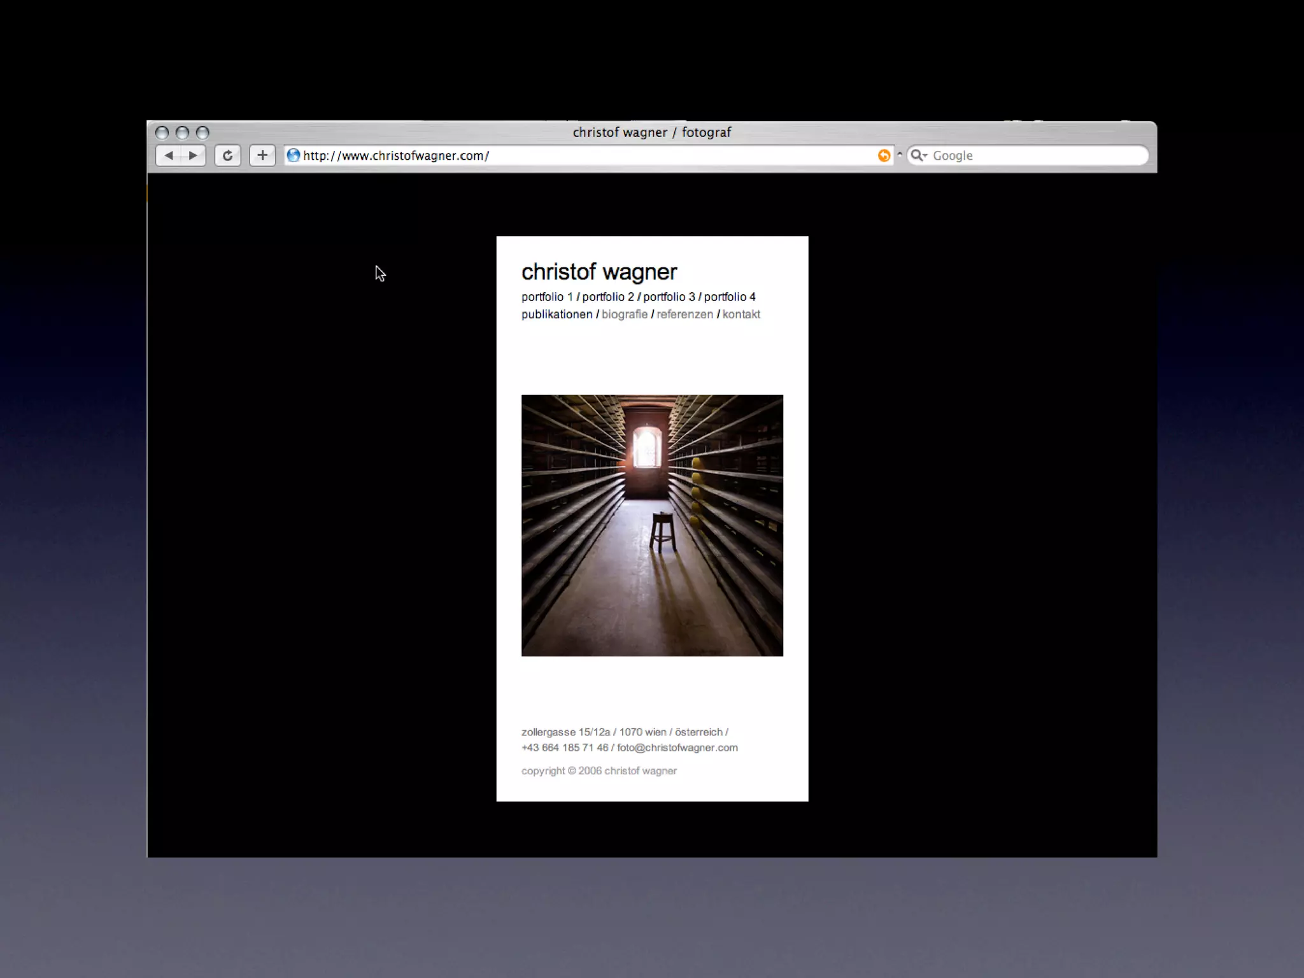Image resolution: width=1304 pixels, height=978 pixels.
Task: Click the browser forward arrow button
Action: (x=193, y=155)
